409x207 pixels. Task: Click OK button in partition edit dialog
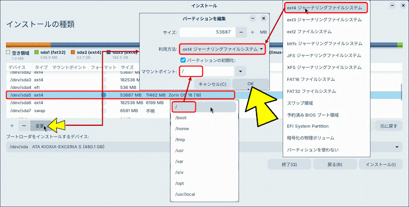click(x=250, y=84)
